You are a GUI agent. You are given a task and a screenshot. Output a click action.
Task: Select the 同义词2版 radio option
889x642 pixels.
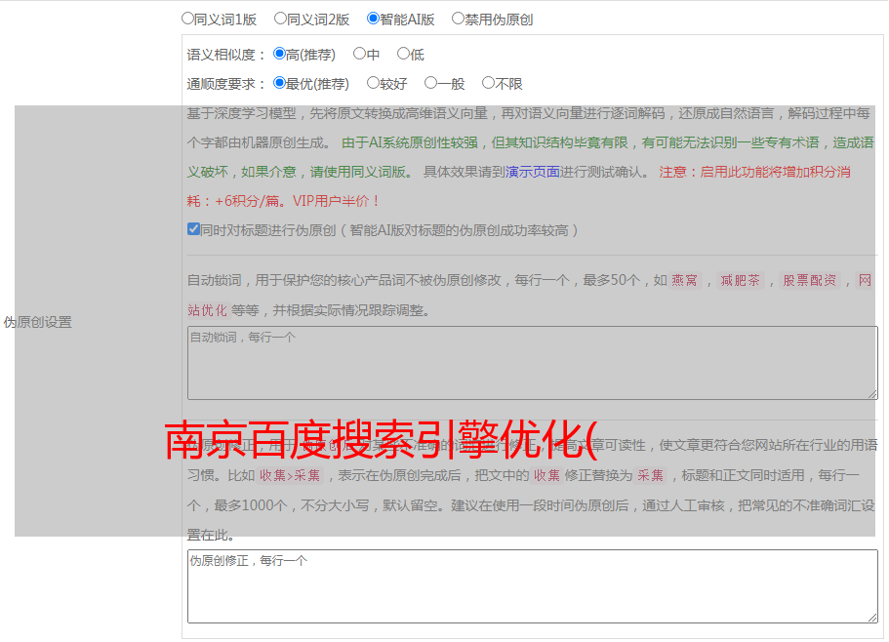280,19
